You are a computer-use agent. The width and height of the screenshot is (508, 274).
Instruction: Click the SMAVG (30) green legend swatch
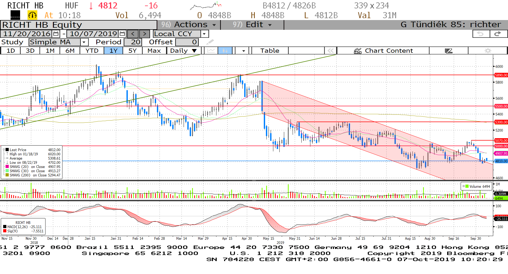pyautogui.click(x=7, y=171)
